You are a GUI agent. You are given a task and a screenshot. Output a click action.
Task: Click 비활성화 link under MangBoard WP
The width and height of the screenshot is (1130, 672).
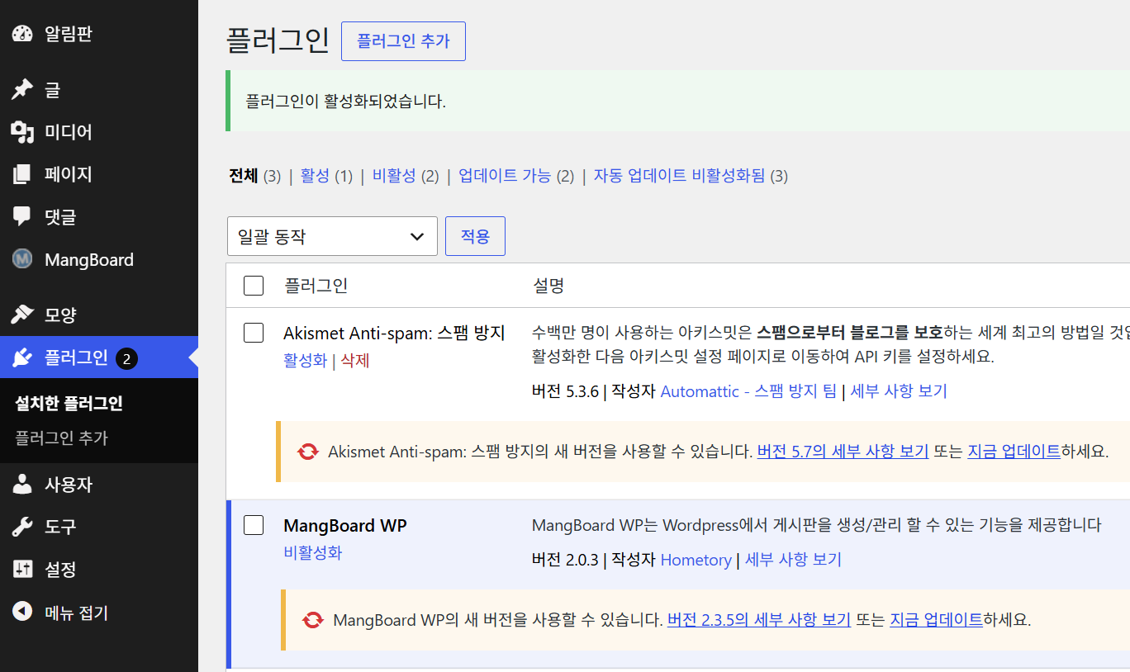[312, 552]
